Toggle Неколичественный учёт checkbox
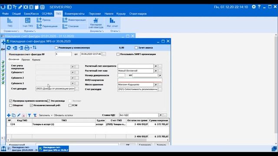Image resolution: width=278 pixels, height=156 pixels. coord(31,105)
